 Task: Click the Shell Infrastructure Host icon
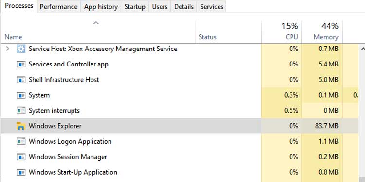pyautogui.click(x=21, y=80)
